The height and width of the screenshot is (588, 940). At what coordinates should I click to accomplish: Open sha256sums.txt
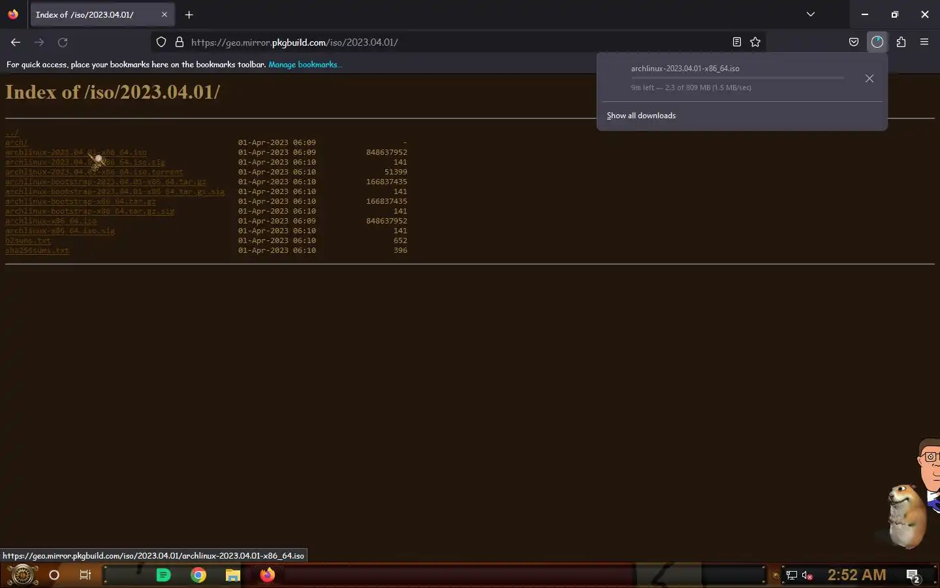[37, 250]
